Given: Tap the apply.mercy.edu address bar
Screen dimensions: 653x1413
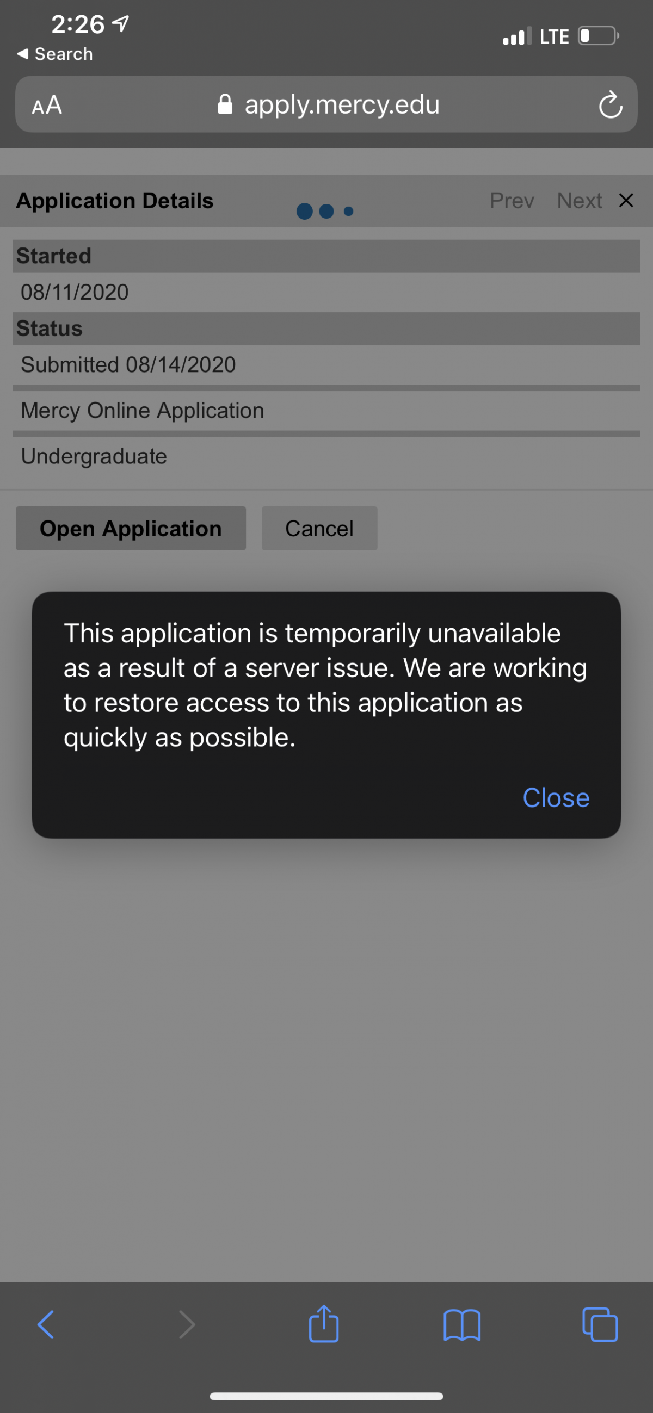Looking at the screenshot, I should pyautogui.click(x=326, y=104).
